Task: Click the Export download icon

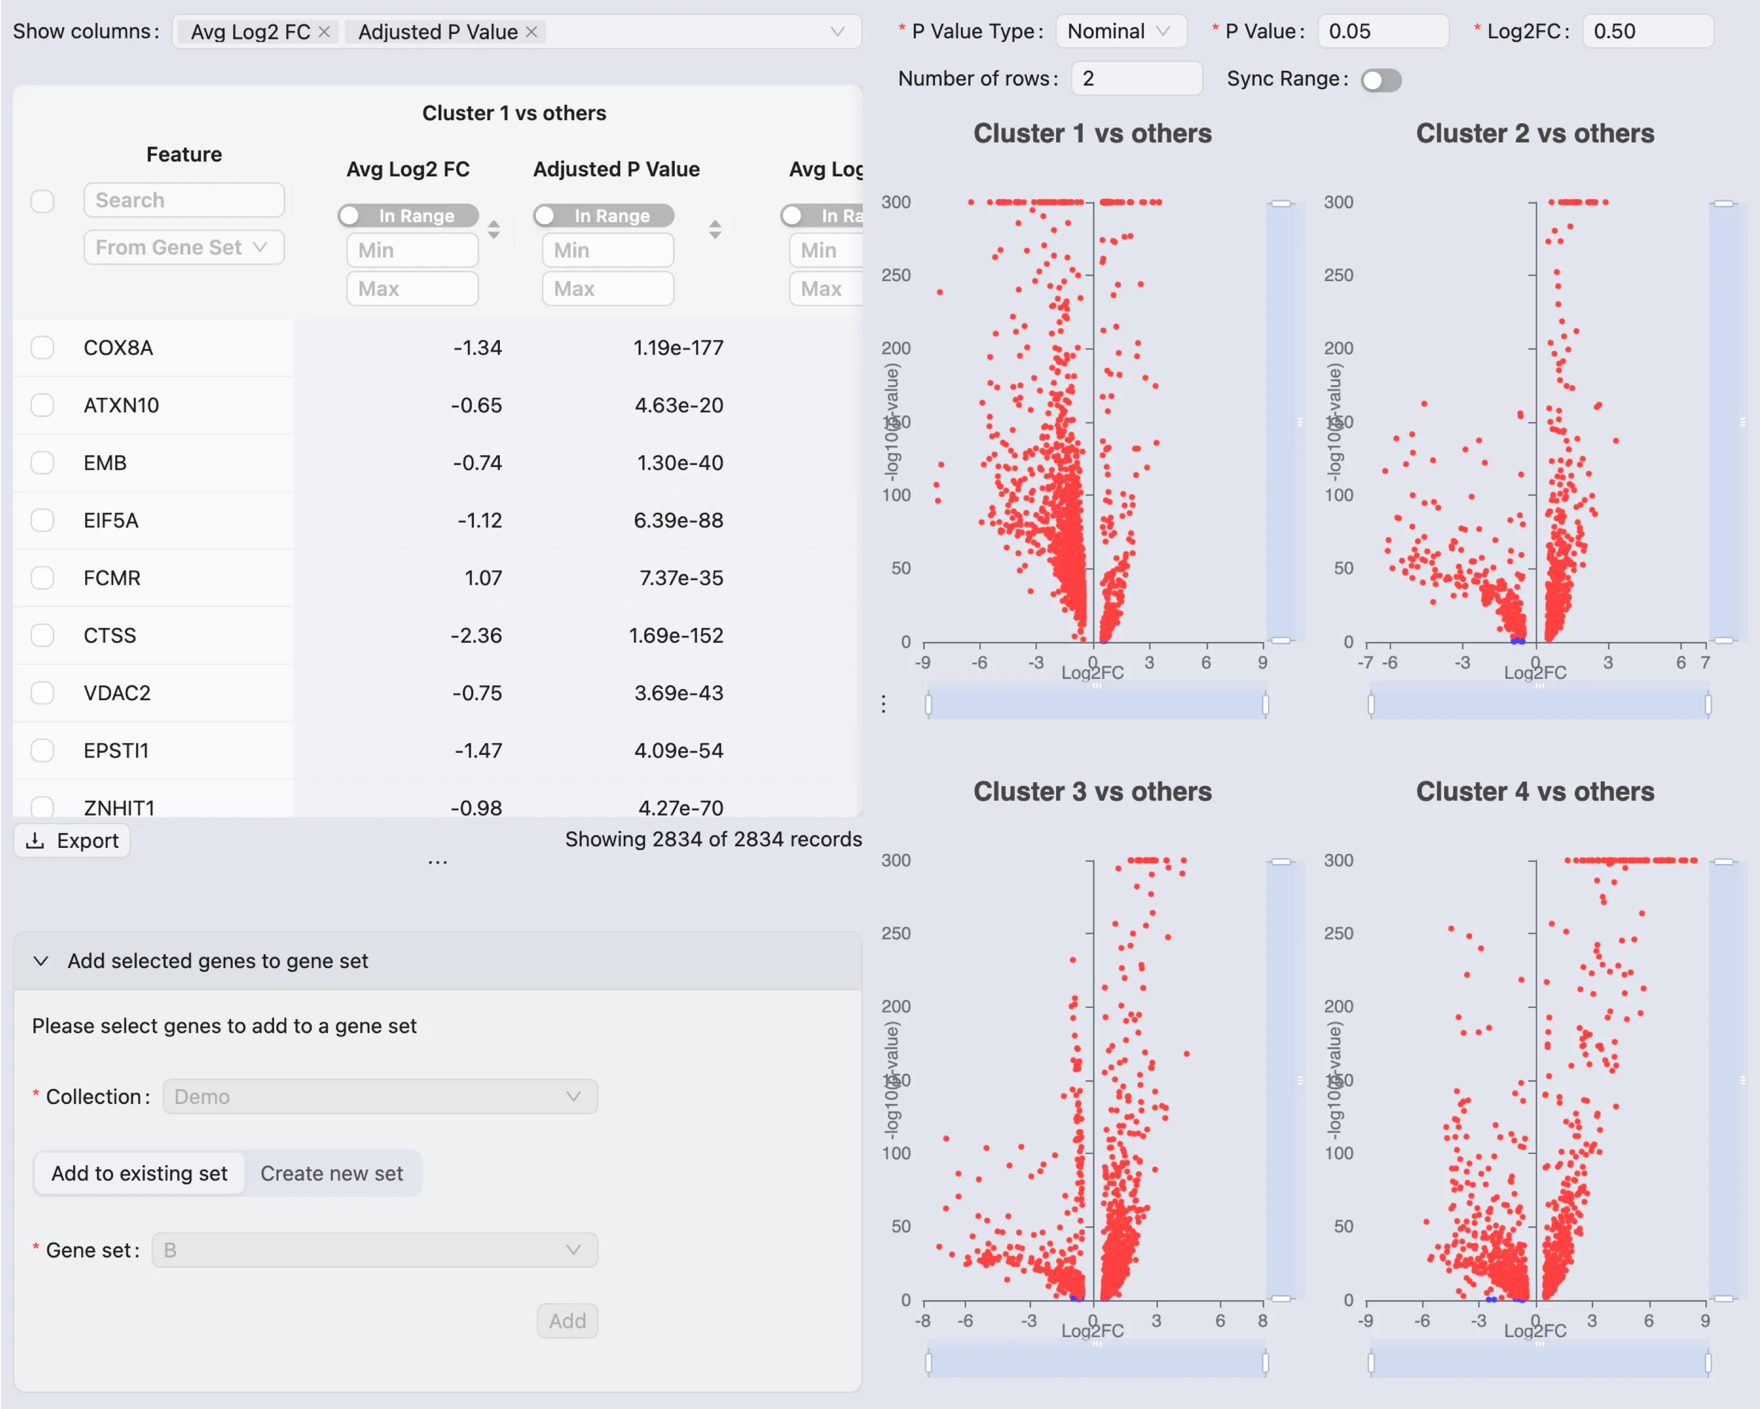Action: click(x=35, y=841)
